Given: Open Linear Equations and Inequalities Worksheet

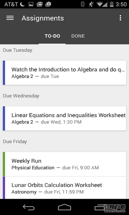Looking at the screenshot, I should 64,118.
